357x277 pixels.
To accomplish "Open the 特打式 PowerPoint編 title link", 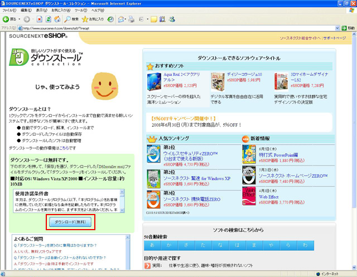I will pyautogui.click(x=278, y=155).
